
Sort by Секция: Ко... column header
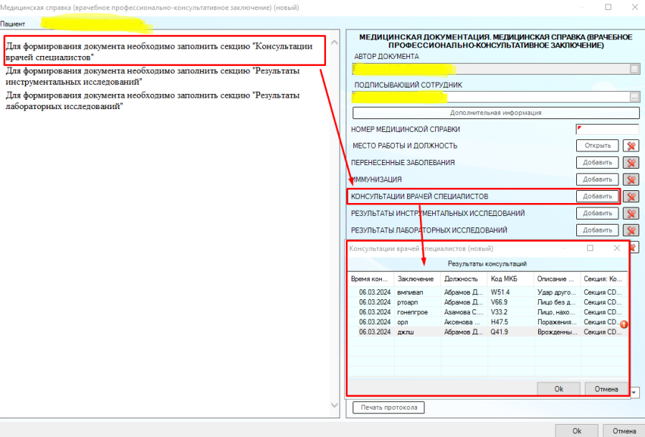[x=604, y=279]
